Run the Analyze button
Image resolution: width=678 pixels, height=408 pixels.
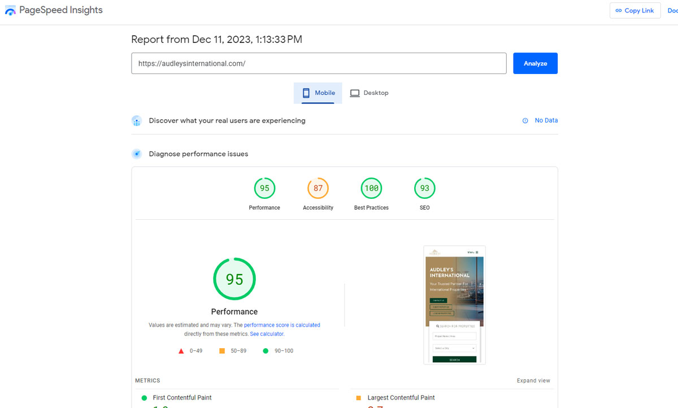pyautogui.click(x=535, y=63)
